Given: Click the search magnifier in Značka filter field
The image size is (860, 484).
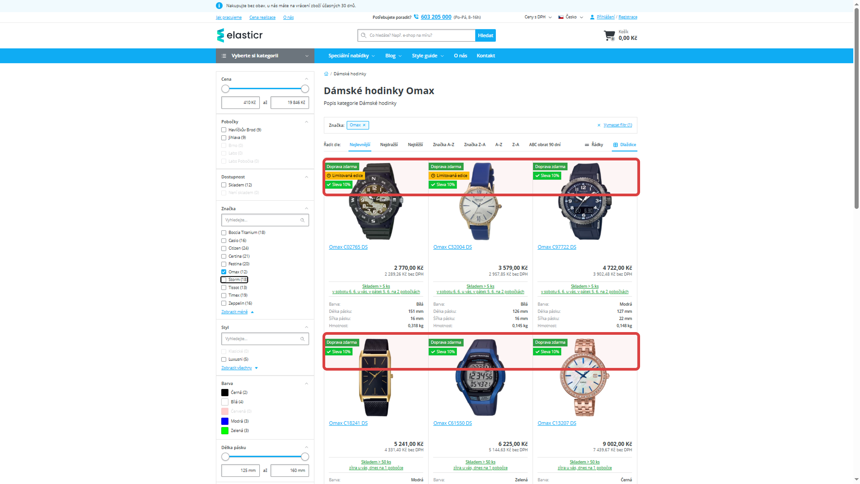Looking at the screenshot, I should [302, 220].
